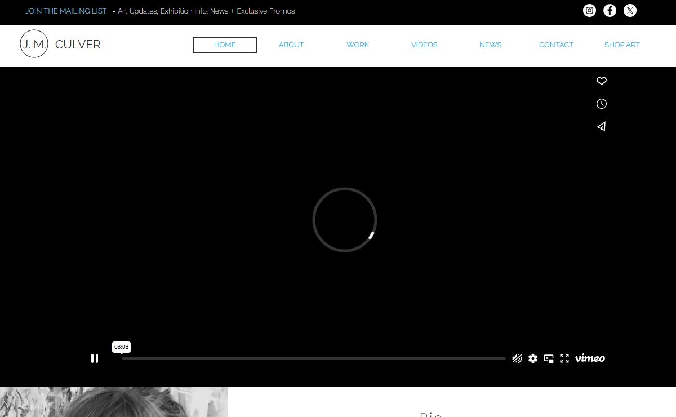Enter fullscreen video mode
The height and width of the screenshot is (417, 676).
tap(564, 358)
